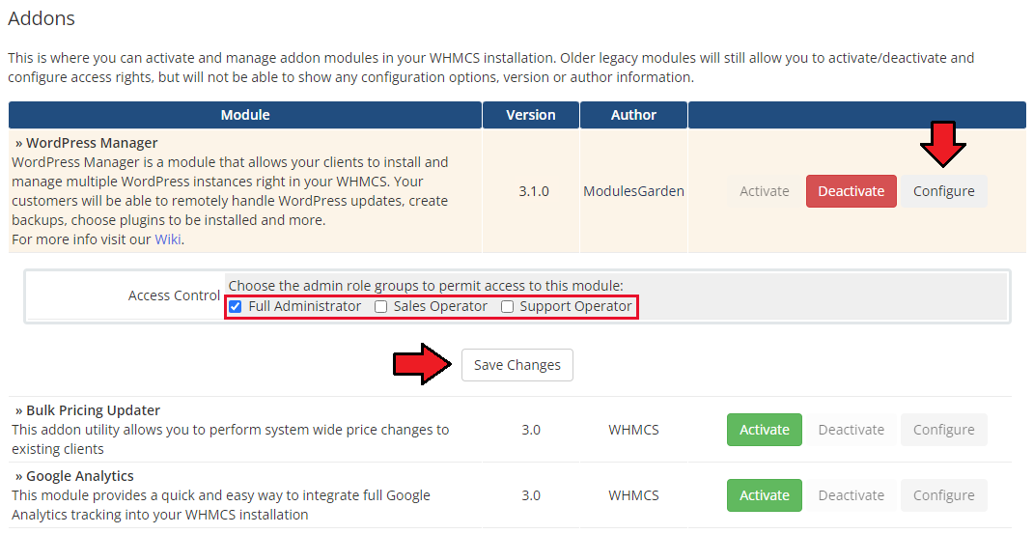Click the Sales Operator label text

441,306
